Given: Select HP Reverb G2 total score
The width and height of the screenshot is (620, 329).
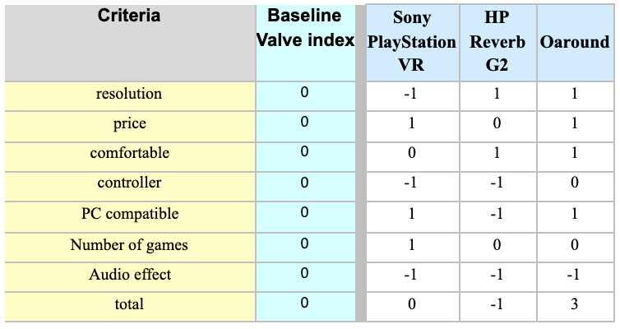Looking at the screenshot, I should coord(497,307).
